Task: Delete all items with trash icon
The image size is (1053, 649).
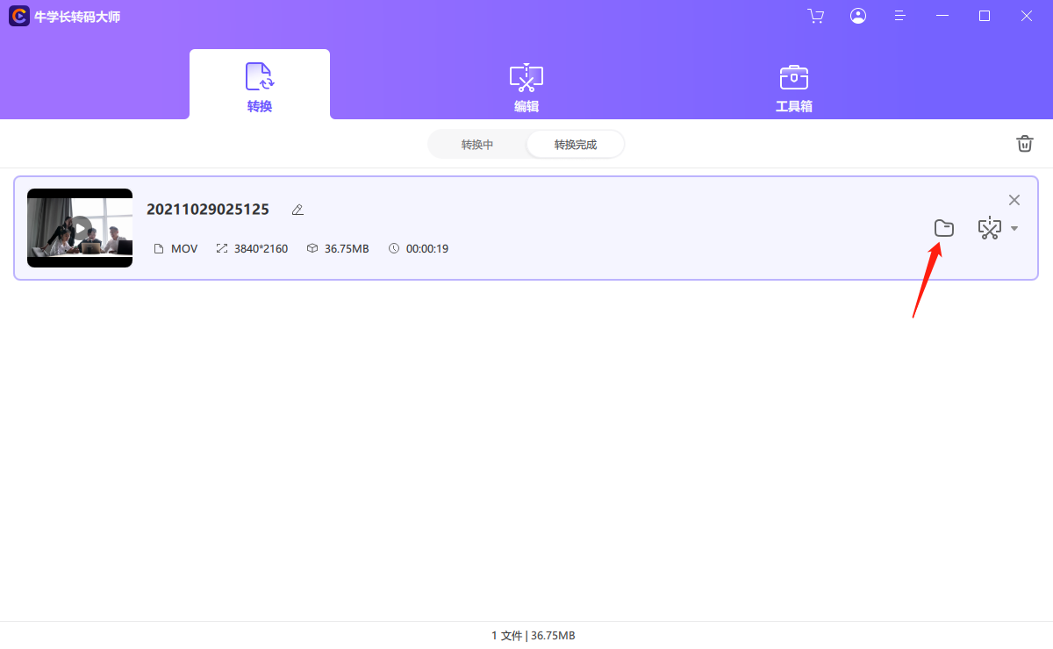Action: click(x=1025, y=144)
